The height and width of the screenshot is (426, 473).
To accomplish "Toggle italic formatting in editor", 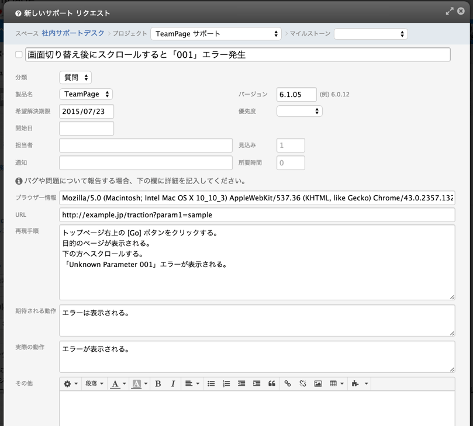I will 173,383.
